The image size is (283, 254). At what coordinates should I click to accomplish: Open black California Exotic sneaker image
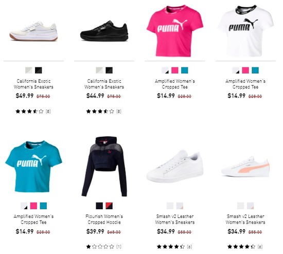pos(104,31)
